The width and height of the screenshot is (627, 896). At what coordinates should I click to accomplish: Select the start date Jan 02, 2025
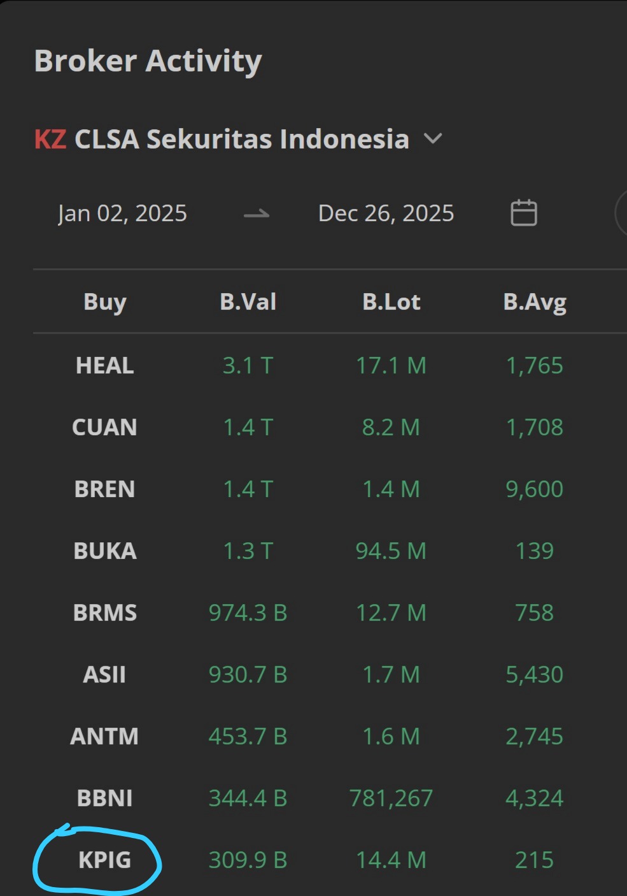pyautogui.click(x=122, y=213)
